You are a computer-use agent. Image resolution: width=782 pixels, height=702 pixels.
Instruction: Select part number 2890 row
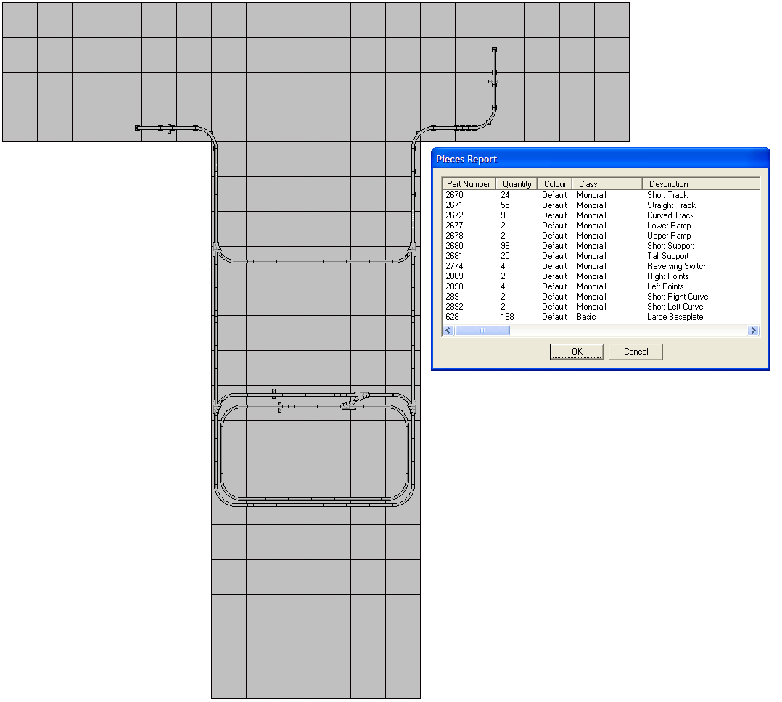point(601,286)
